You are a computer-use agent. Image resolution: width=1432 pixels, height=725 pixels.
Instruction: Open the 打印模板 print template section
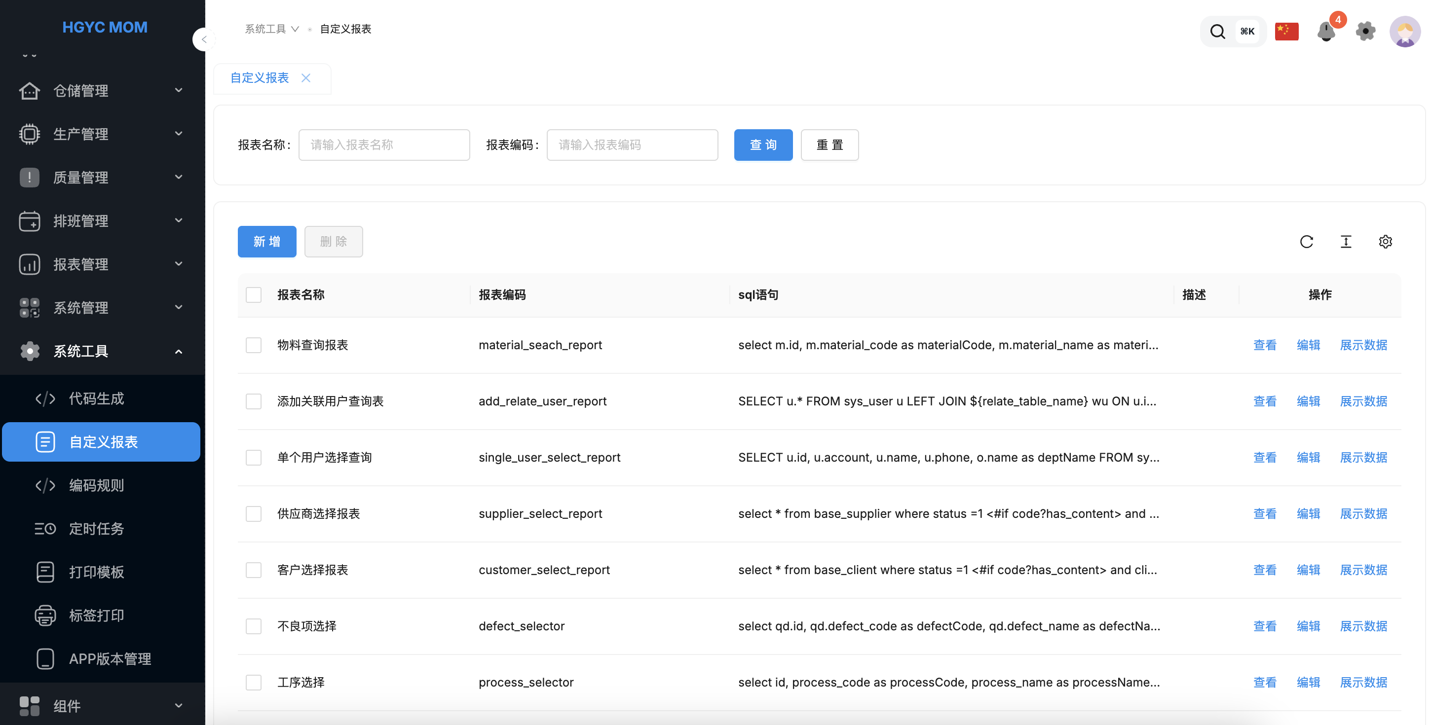pyautogui.click(x=96, y=572)
